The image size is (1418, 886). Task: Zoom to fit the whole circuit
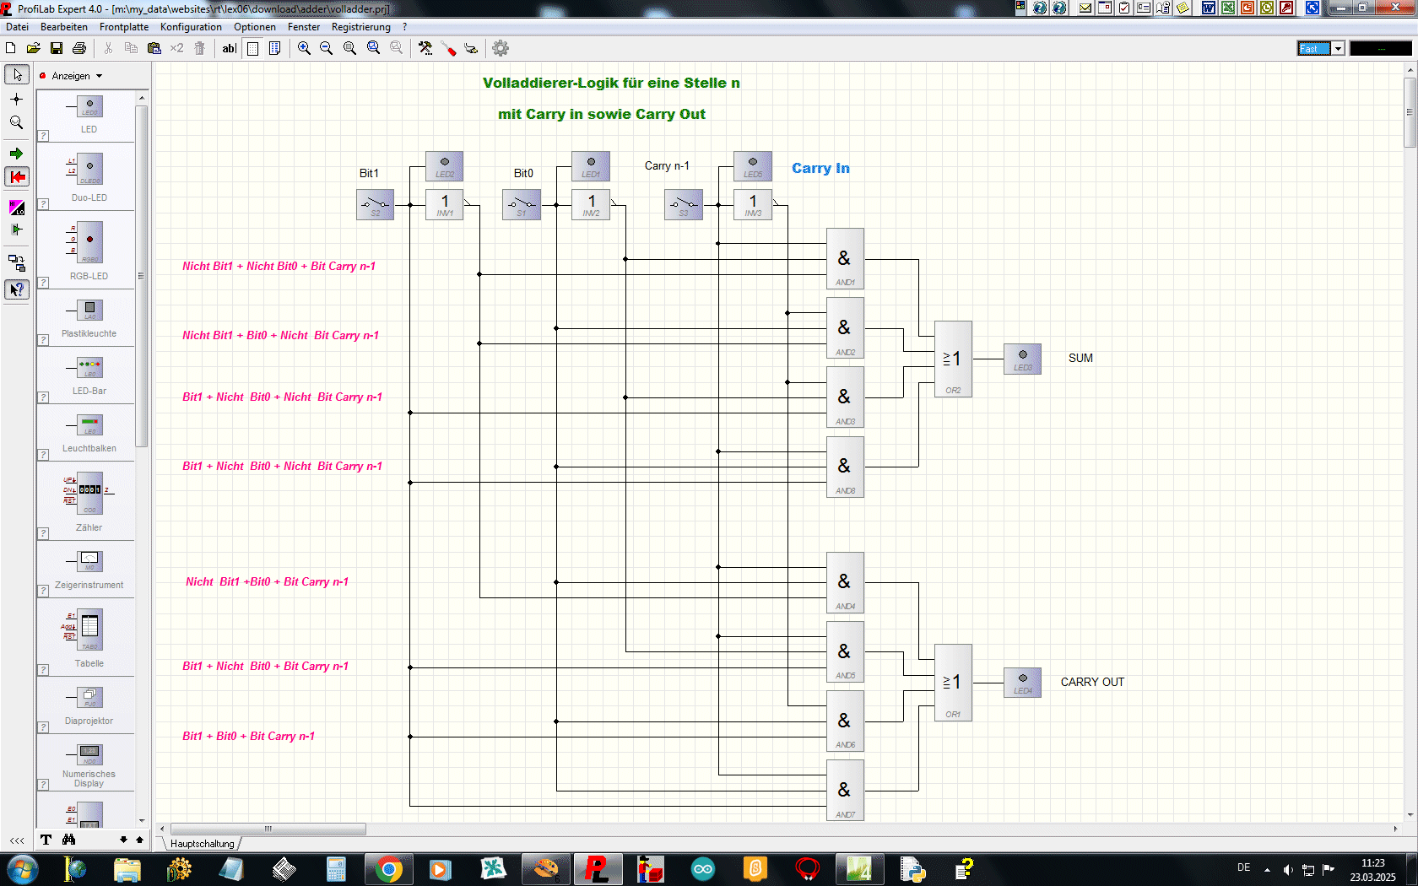[x=349, y=48]
